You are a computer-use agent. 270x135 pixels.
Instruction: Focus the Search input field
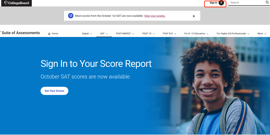(247, 2)
